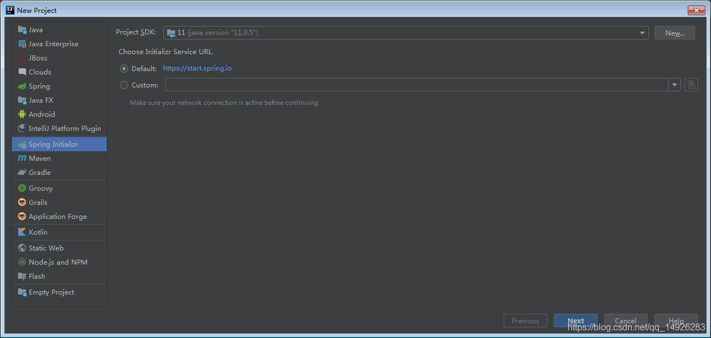
Task: Select the Empty Project label text
Action: click(51, 292)
